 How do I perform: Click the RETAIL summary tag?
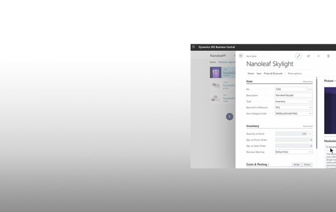297,164
